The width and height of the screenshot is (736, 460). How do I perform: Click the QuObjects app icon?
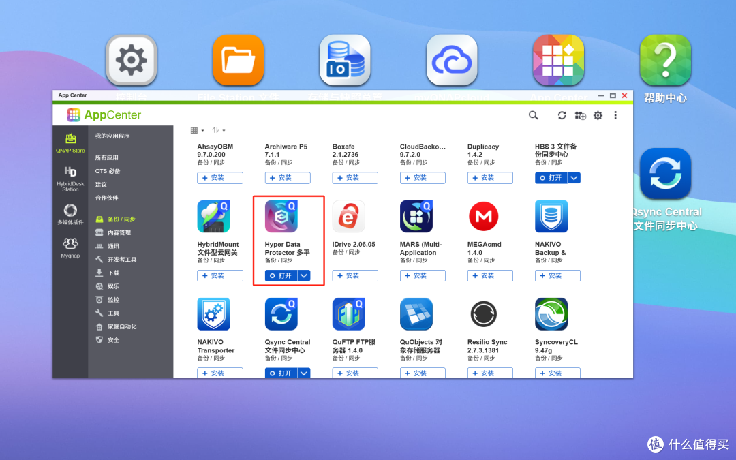[416, 314]
